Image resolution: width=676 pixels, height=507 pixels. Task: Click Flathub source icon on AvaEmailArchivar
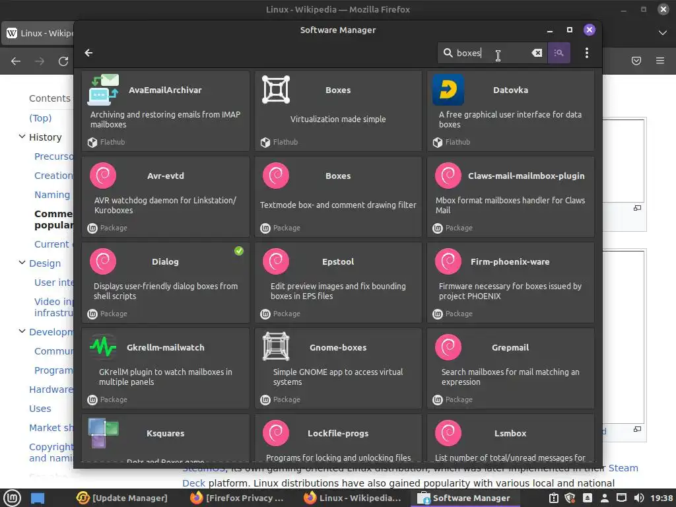click(92, 143)
